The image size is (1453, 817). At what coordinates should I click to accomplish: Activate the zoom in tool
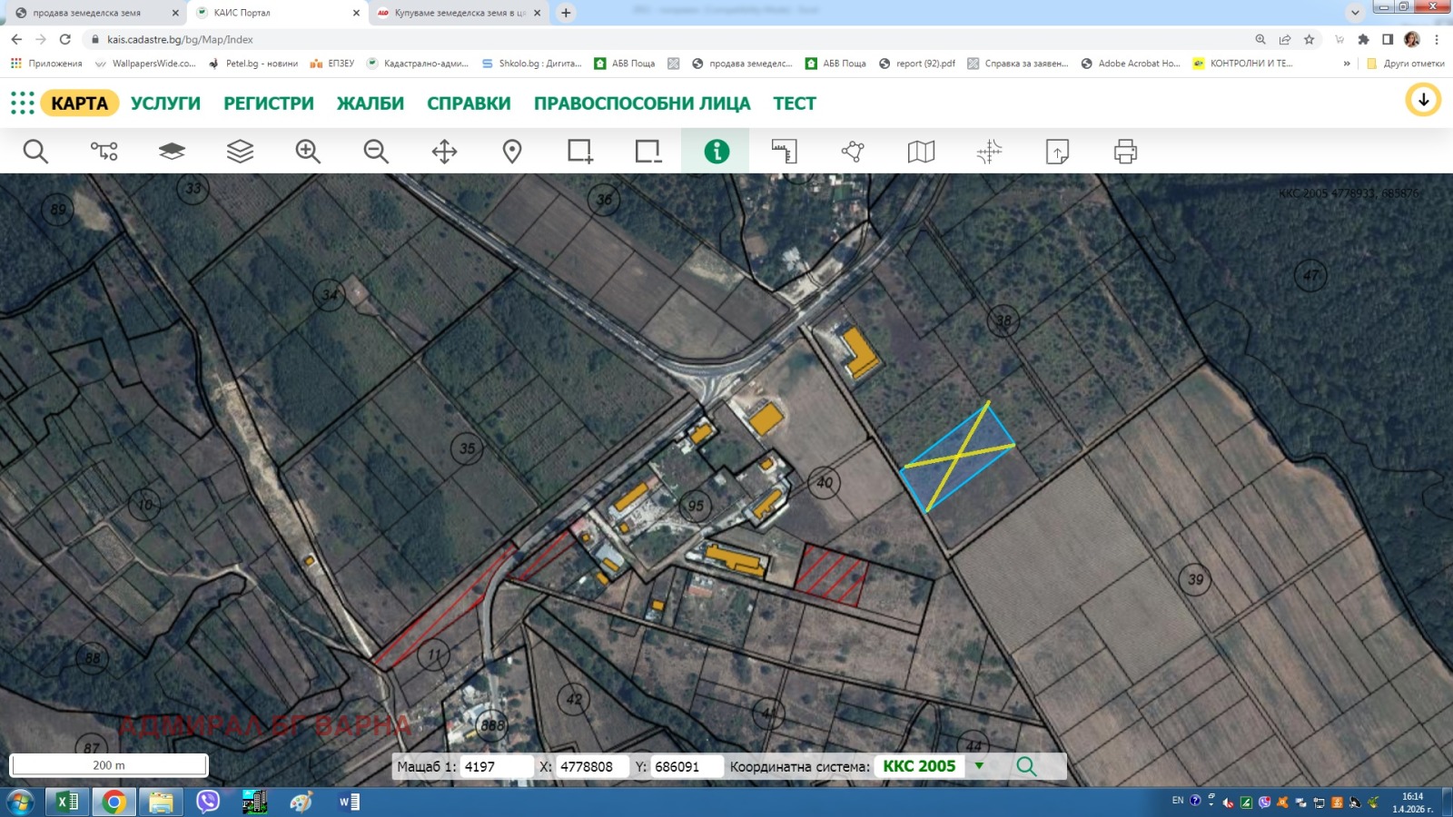(x=307, y=152)
